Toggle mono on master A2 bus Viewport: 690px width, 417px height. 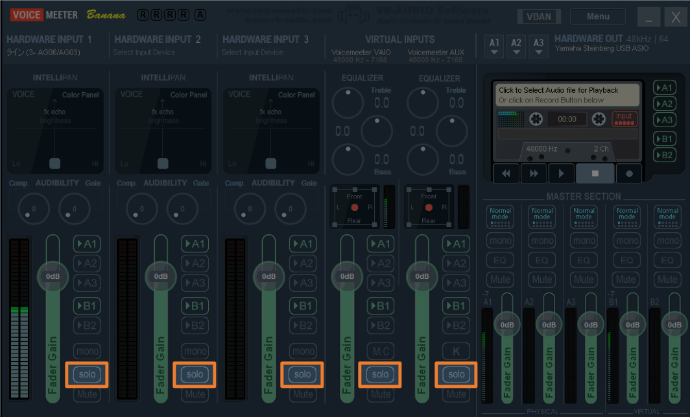pos(541,241)
